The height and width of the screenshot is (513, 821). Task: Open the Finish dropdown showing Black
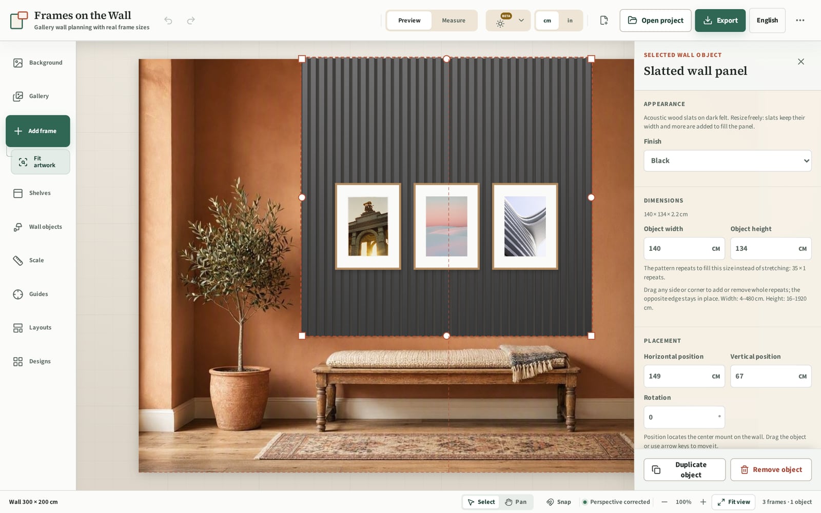coord(727,161)
